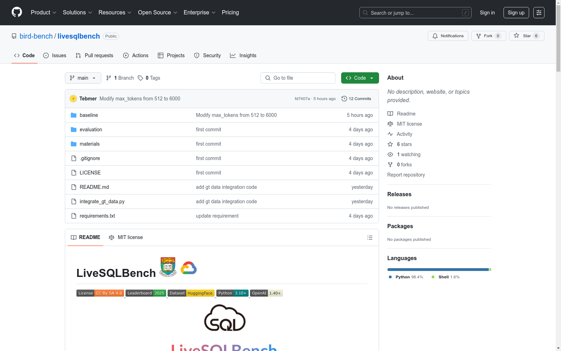Image resolution: width=561 pixels, height=351 pixels.
Task: Focus the Search or jump to field
Action: pos(415,13)
